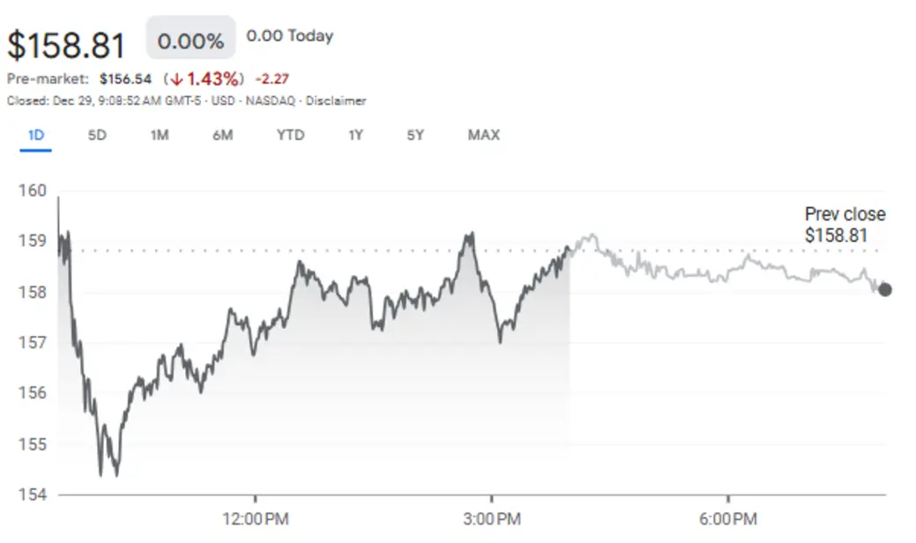Screen dimensions: 916x543
Task: Click the 6:00 PM time axis label
Action: [x=728, y=514]
